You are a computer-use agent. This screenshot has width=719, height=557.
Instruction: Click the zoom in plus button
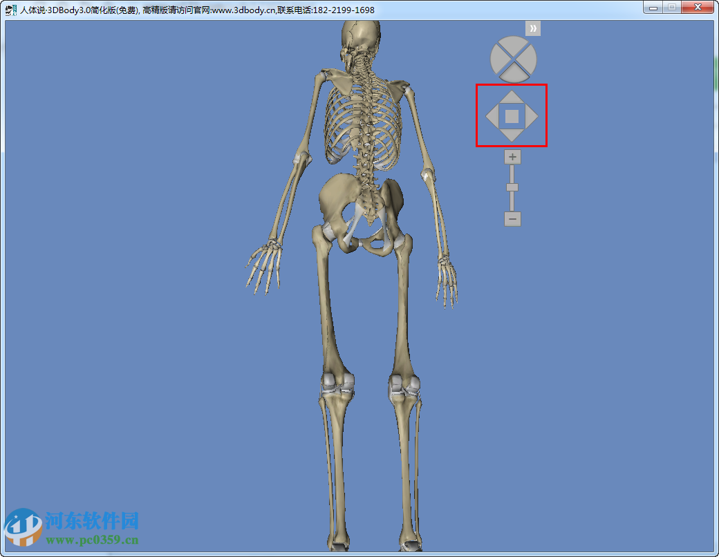[x=512, y=157]
